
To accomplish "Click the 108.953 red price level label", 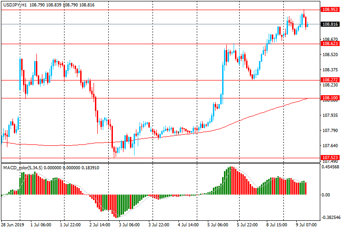I will click(x=330, y=9).
